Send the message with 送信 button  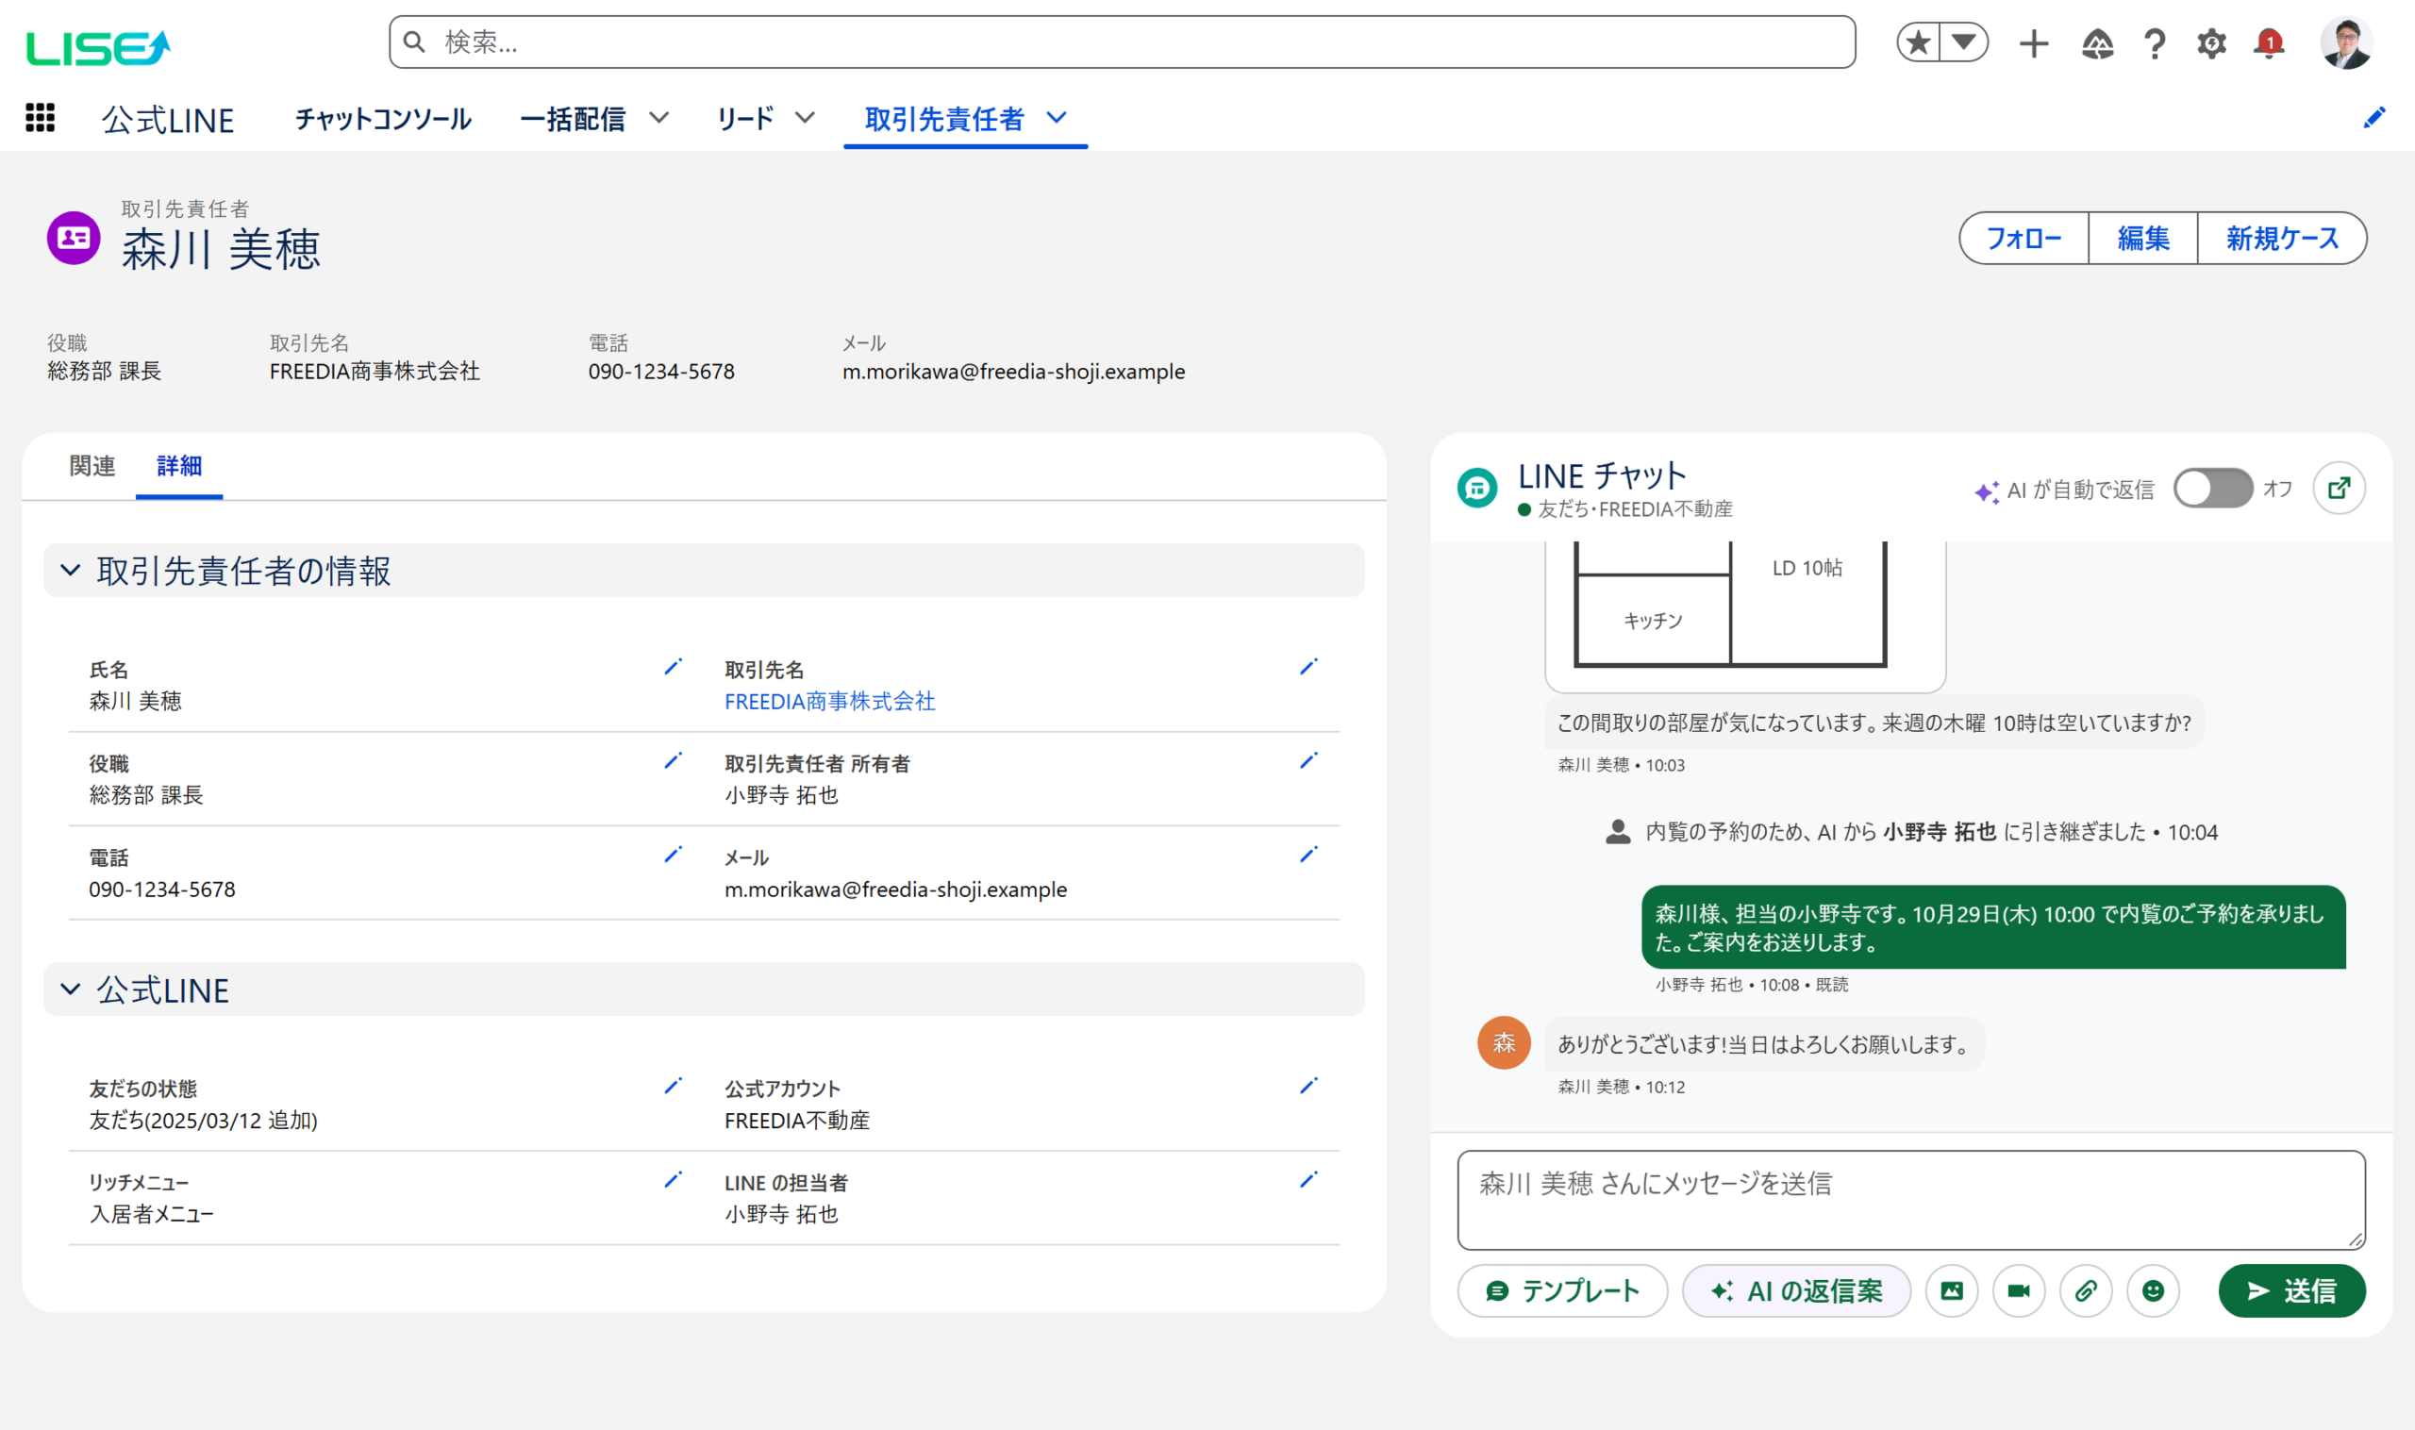(x=2291, y=1291)
